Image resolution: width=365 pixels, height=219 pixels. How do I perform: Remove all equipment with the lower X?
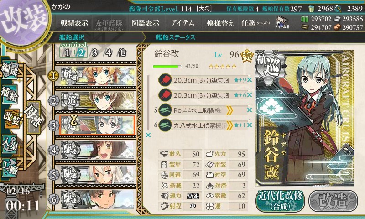coord(148,135)
